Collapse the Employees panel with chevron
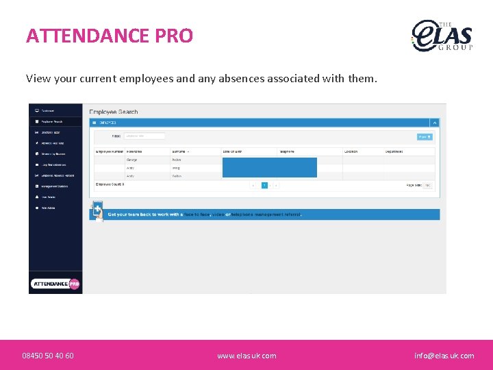 [x=435, y=123]
